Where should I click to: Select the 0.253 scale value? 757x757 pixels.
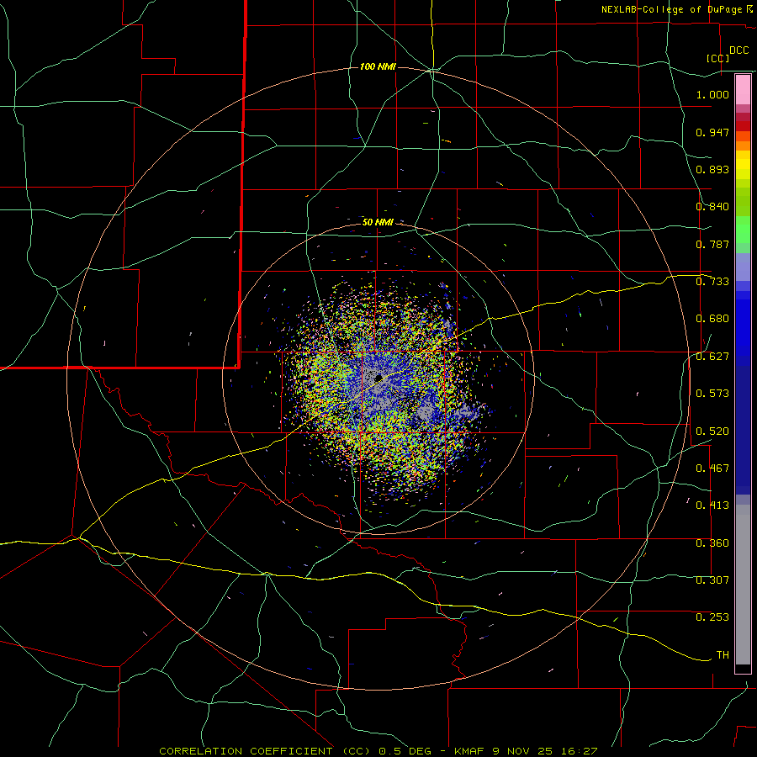coord(712,617)
